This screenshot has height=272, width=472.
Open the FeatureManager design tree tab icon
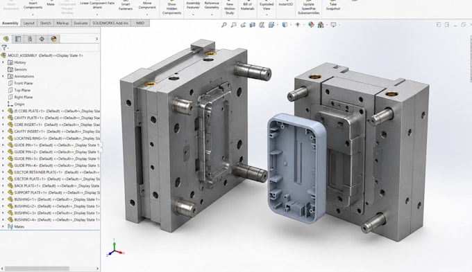6,39
